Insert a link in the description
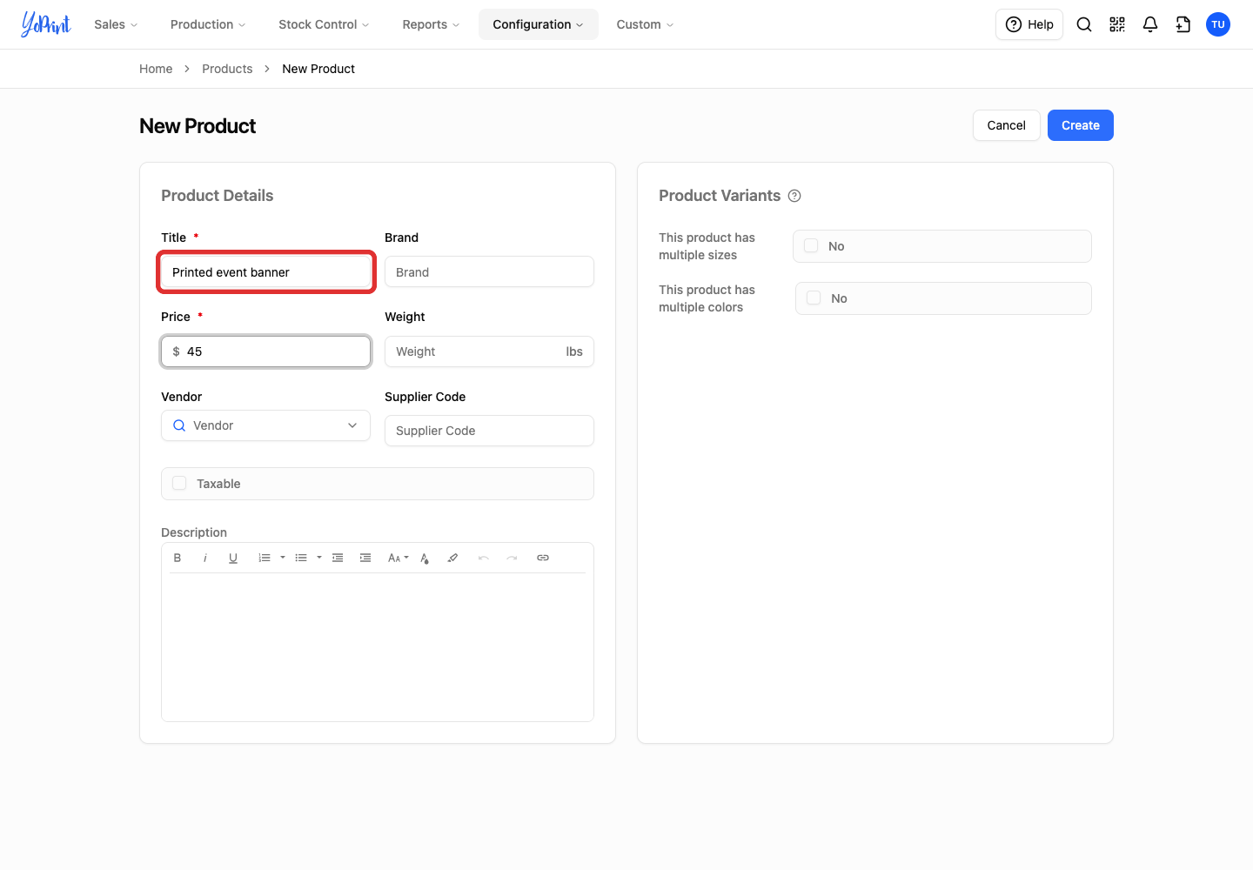Viewport: 1253px width, 870px height. click(543, 558)
